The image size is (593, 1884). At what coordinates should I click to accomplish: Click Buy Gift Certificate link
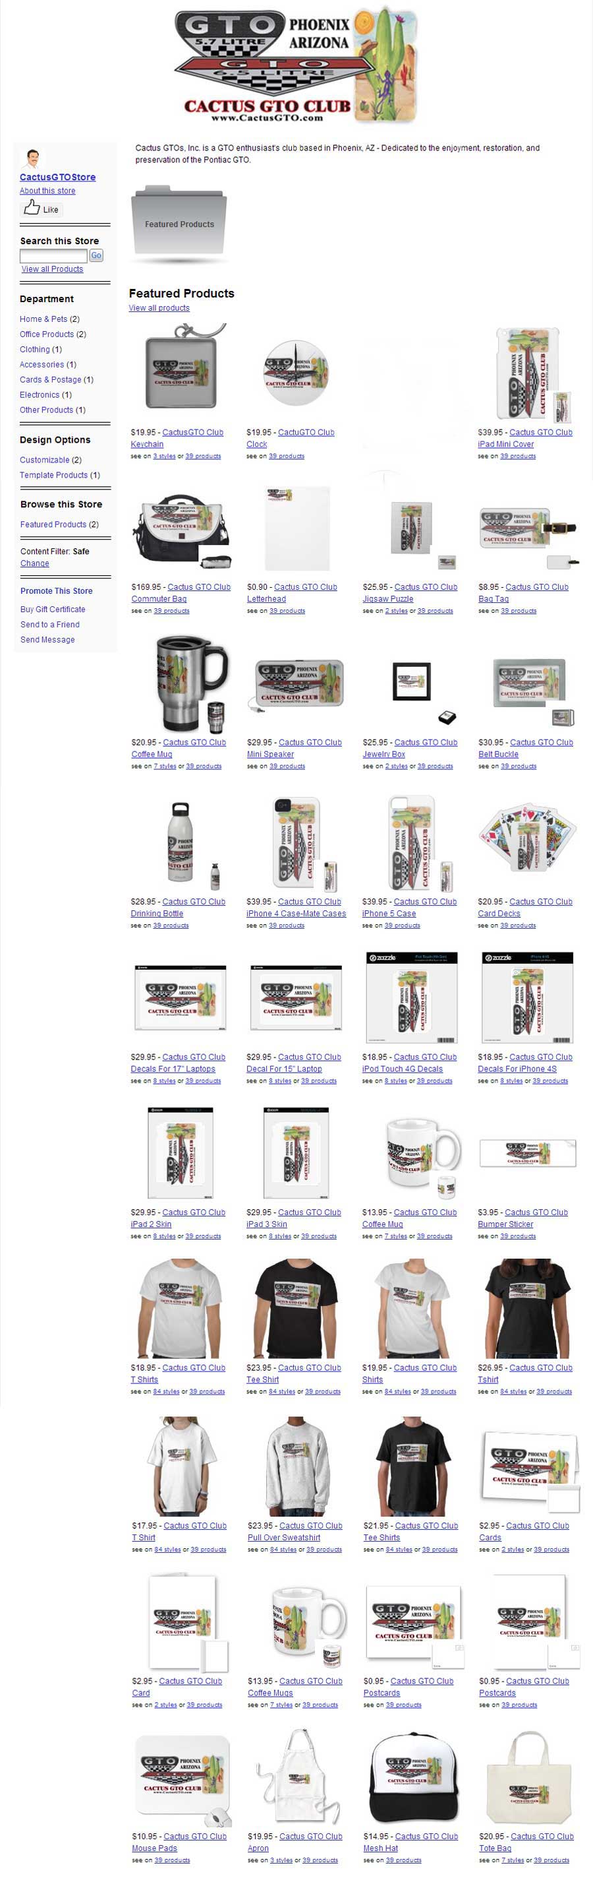click(x=53, y=610)
